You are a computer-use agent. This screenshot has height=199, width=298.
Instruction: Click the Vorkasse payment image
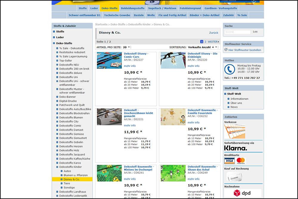[235, 131]
